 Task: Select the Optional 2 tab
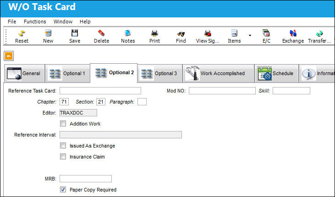click(x=114, y=73)
